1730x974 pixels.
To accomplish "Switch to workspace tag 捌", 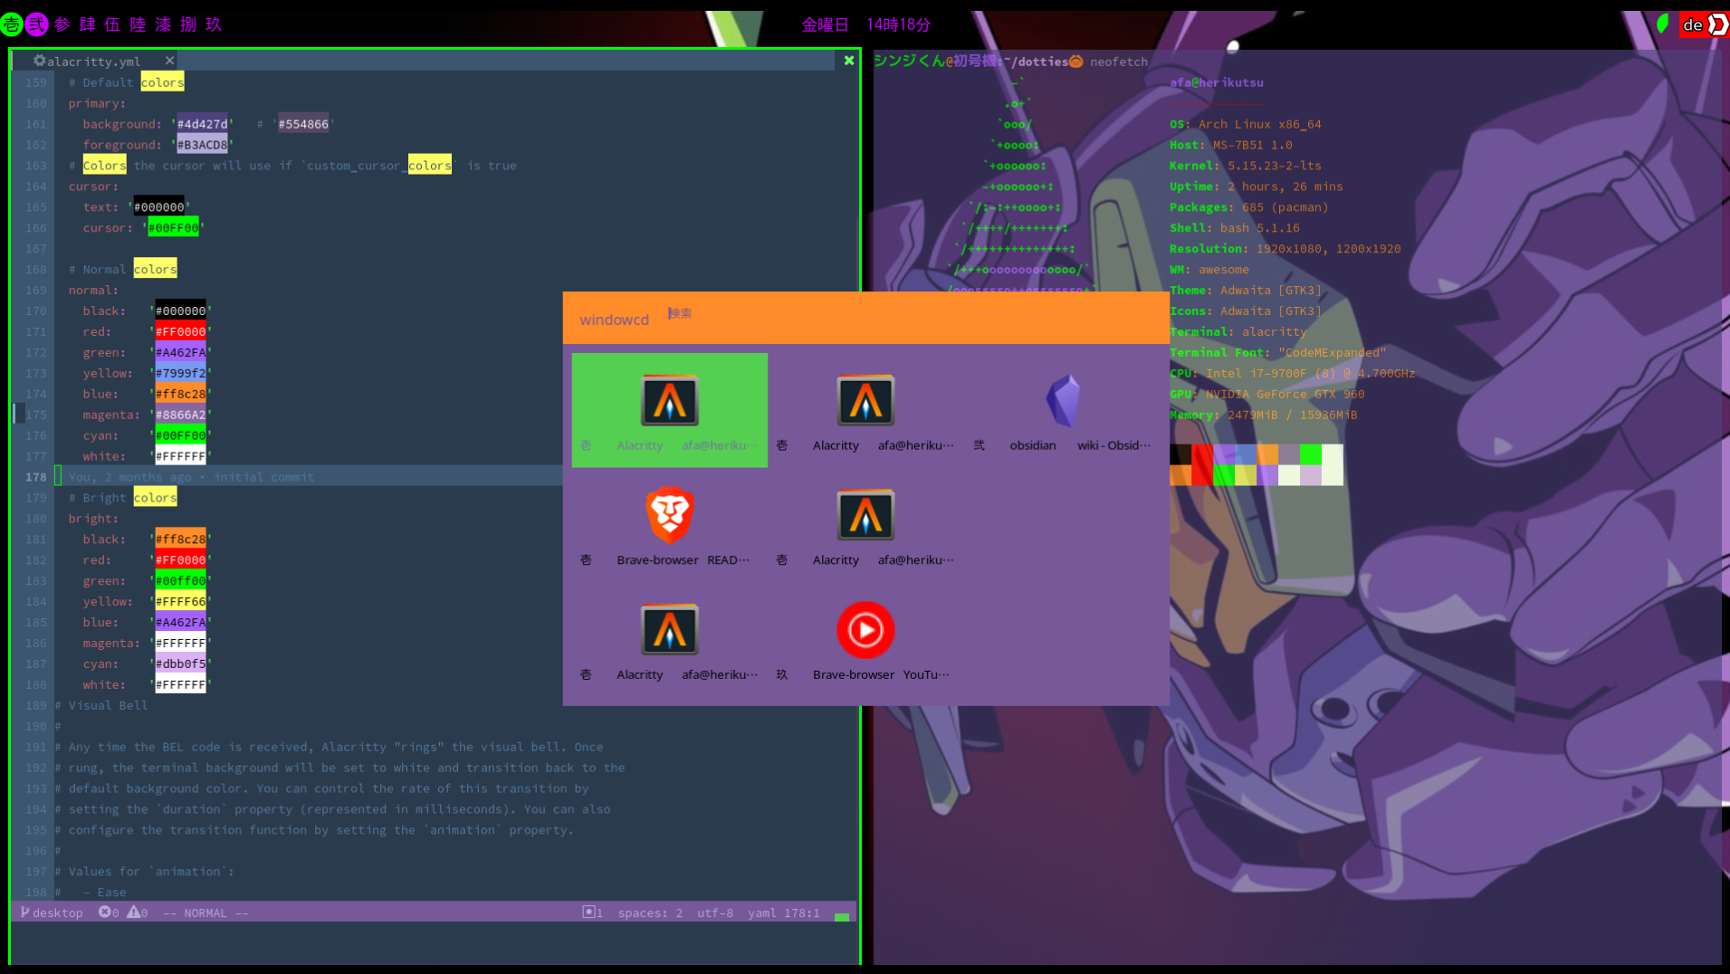I will tap(188, 24).
